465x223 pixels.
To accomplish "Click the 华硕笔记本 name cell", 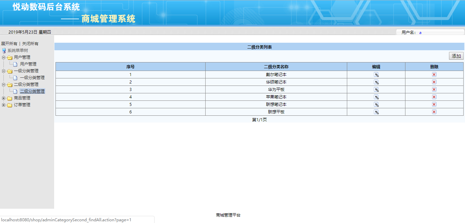I will click(x=276, y=82).
